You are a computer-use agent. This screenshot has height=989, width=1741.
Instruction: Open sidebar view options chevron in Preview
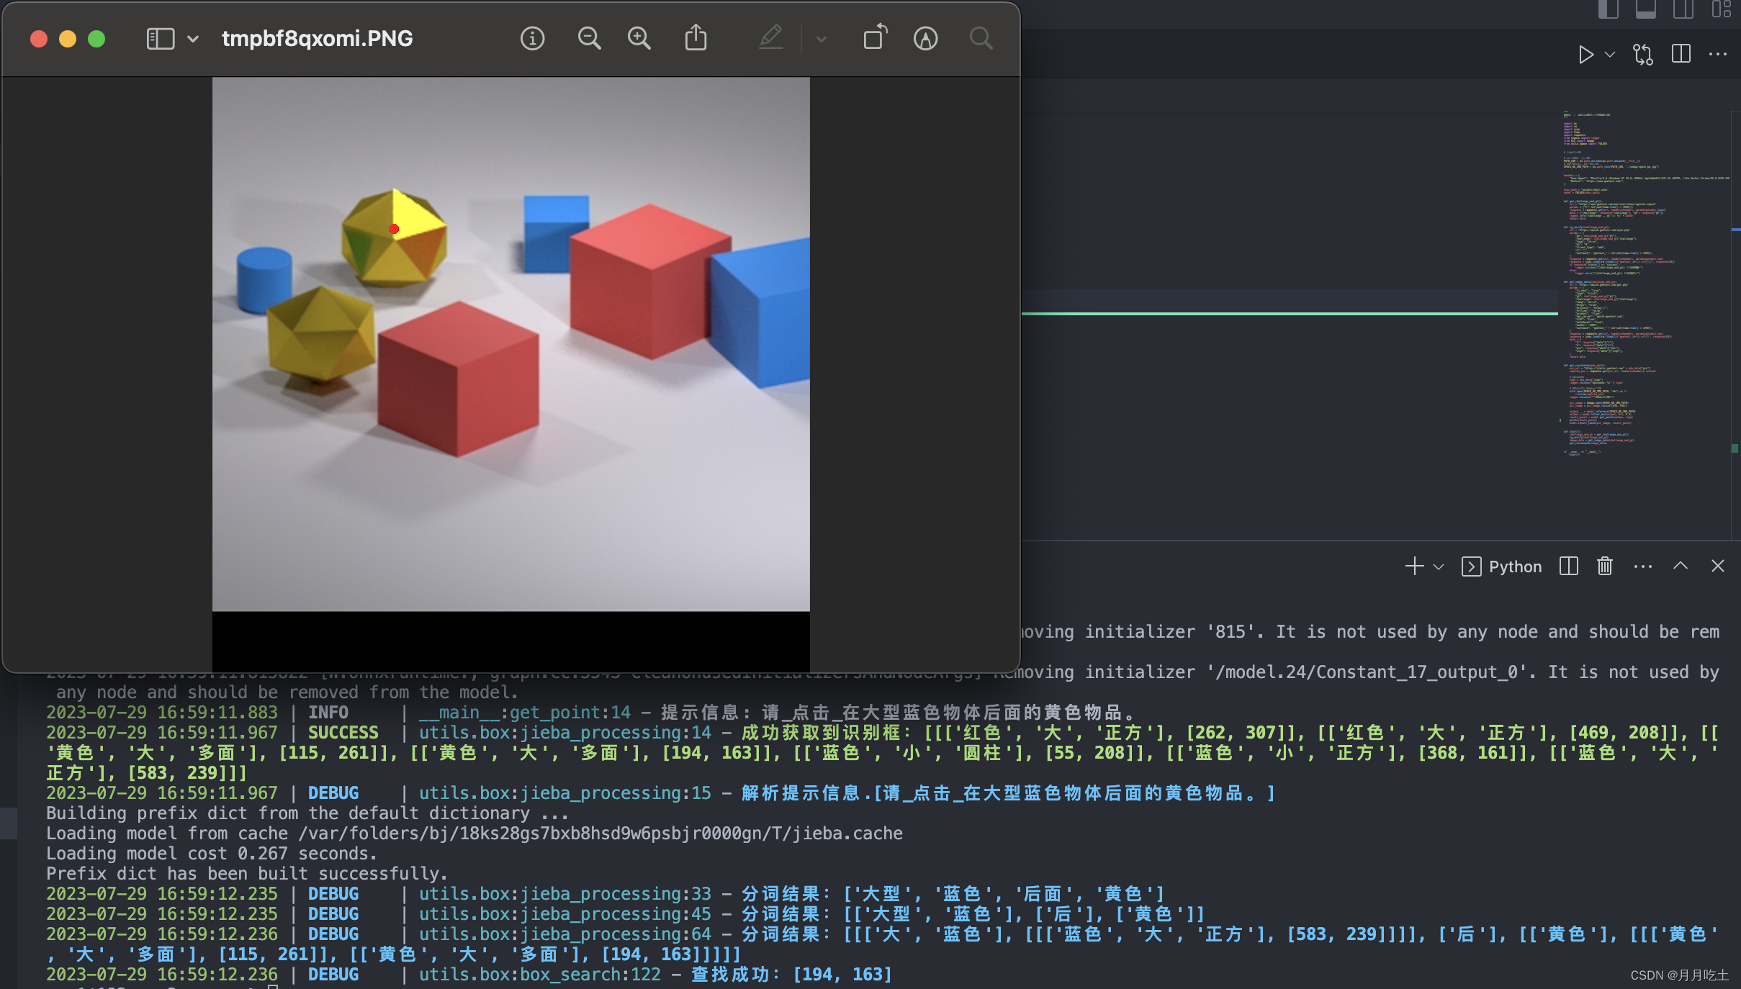pos(193,39)
